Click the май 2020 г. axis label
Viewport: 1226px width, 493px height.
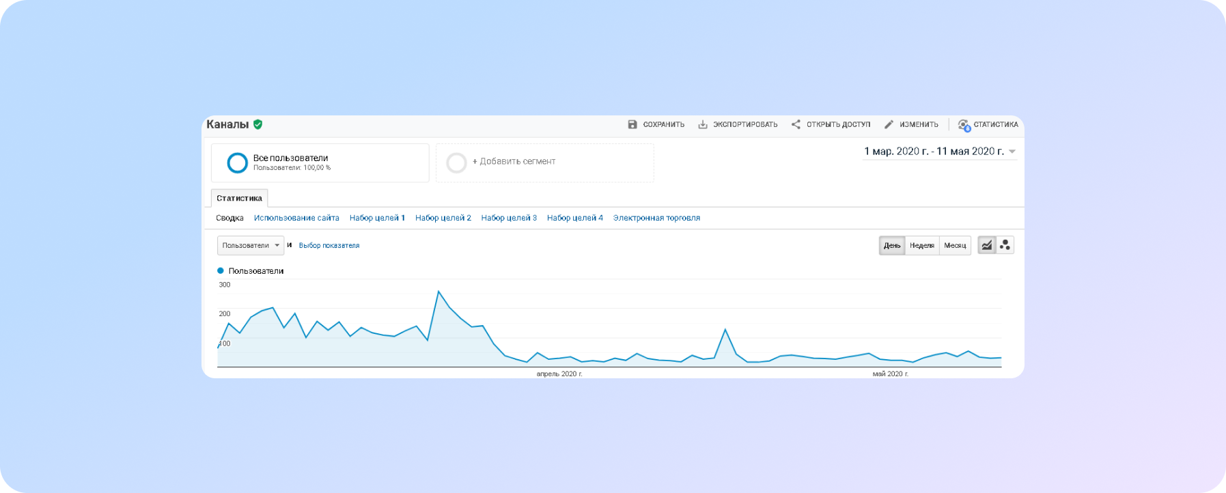pos(891,374)
